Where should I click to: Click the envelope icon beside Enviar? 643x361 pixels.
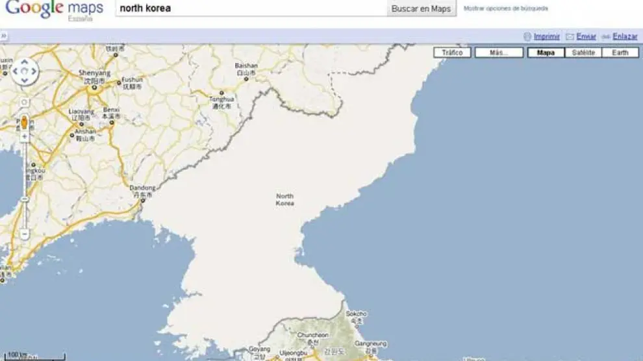tap(570, 37)
